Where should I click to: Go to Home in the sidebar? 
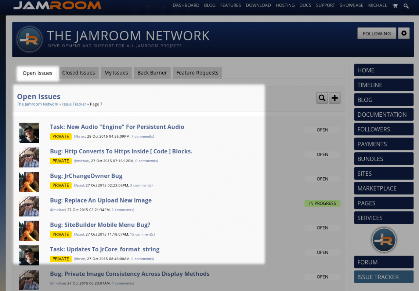[384, 70]
